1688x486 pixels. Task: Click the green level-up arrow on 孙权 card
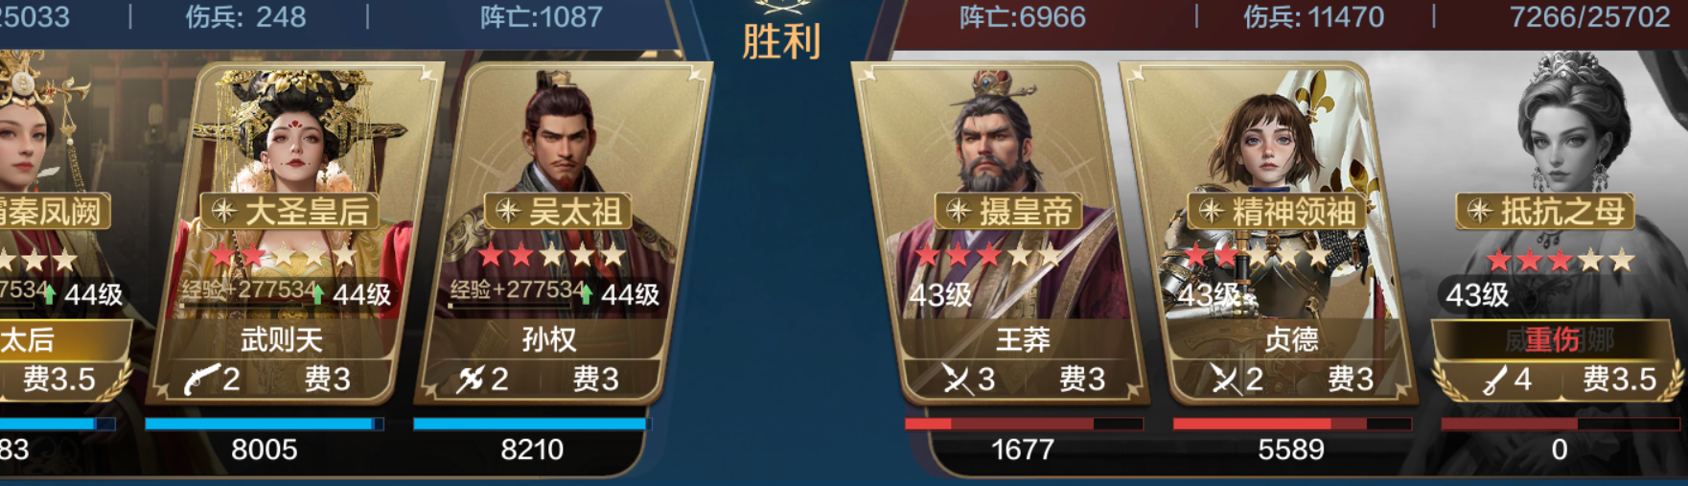[586, 293]
